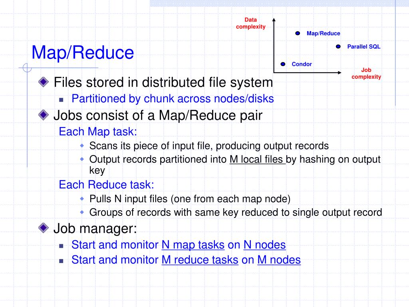Click square bullet before 'Partitioned by chunk'
The height and width of the screenshot is (307, 409).
point(61,100)
